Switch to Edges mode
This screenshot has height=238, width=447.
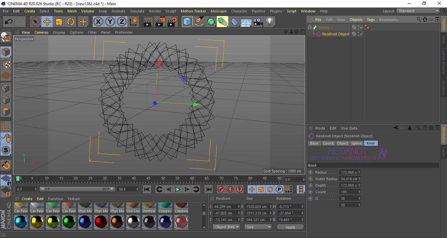point(6,99)
